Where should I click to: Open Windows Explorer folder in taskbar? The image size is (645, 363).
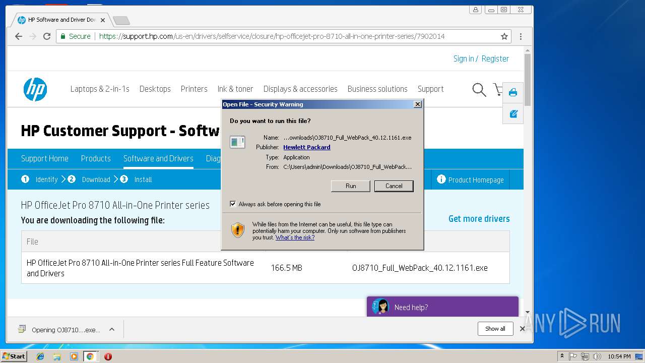57,356
